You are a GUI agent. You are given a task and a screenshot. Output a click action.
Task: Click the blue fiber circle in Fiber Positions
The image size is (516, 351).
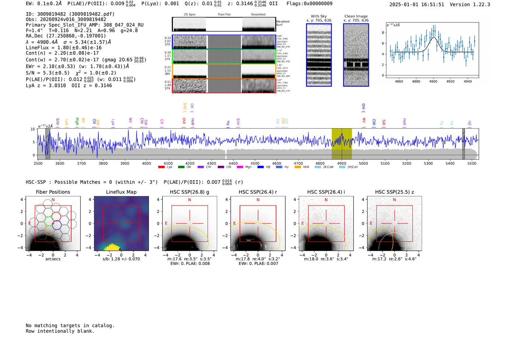56,225
